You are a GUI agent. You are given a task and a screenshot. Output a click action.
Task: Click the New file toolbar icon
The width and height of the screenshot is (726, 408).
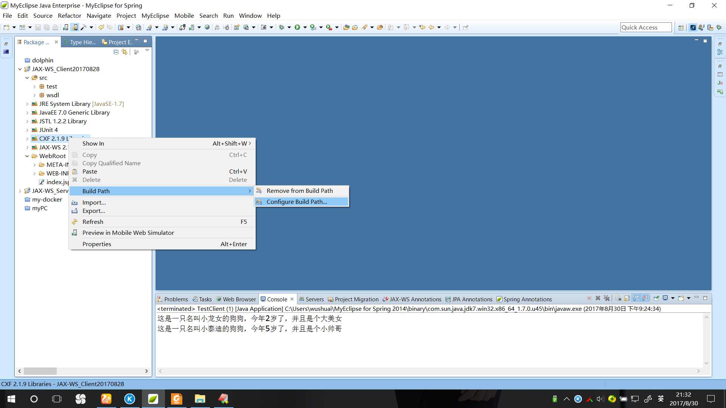[x=6, y=27]
